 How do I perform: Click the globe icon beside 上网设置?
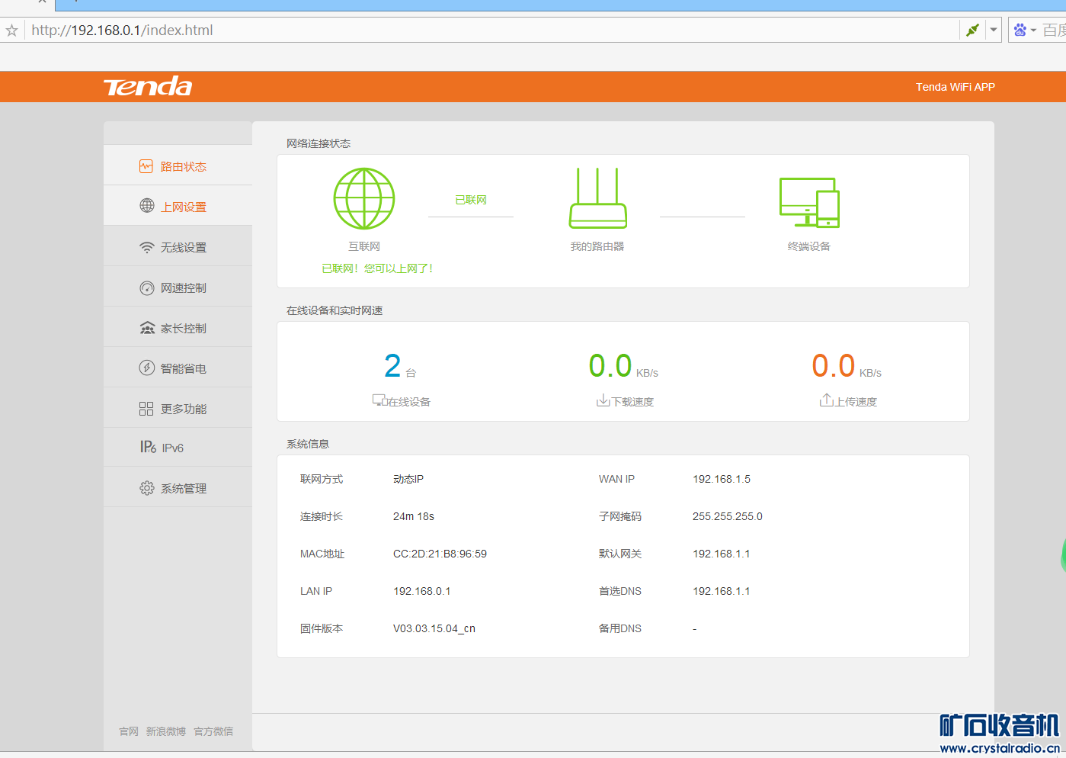147,206
